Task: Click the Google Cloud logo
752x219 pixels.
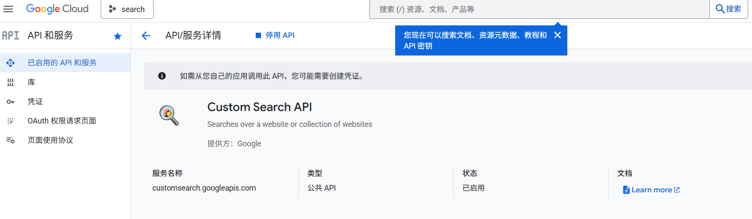Action: pyautogui.click(x=57, y=9)
